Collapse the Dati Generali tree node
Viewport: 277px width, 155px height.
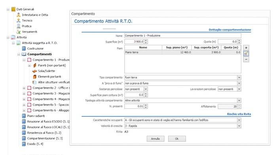tap(8, 9)
